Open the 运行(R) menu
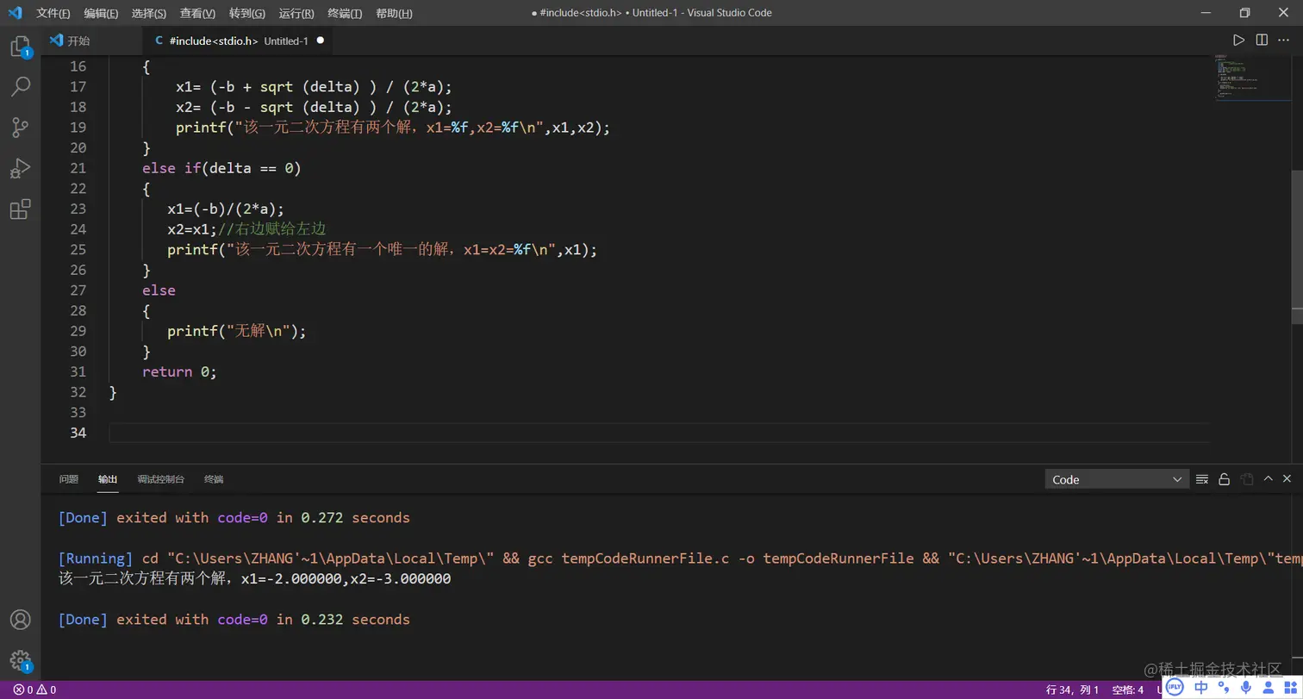This screenshot has height=699, width=1303. tap(296, 13)
